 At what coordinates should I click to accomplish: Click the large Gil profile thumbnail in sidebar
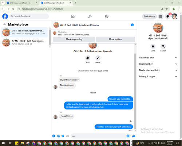(158, 28)
